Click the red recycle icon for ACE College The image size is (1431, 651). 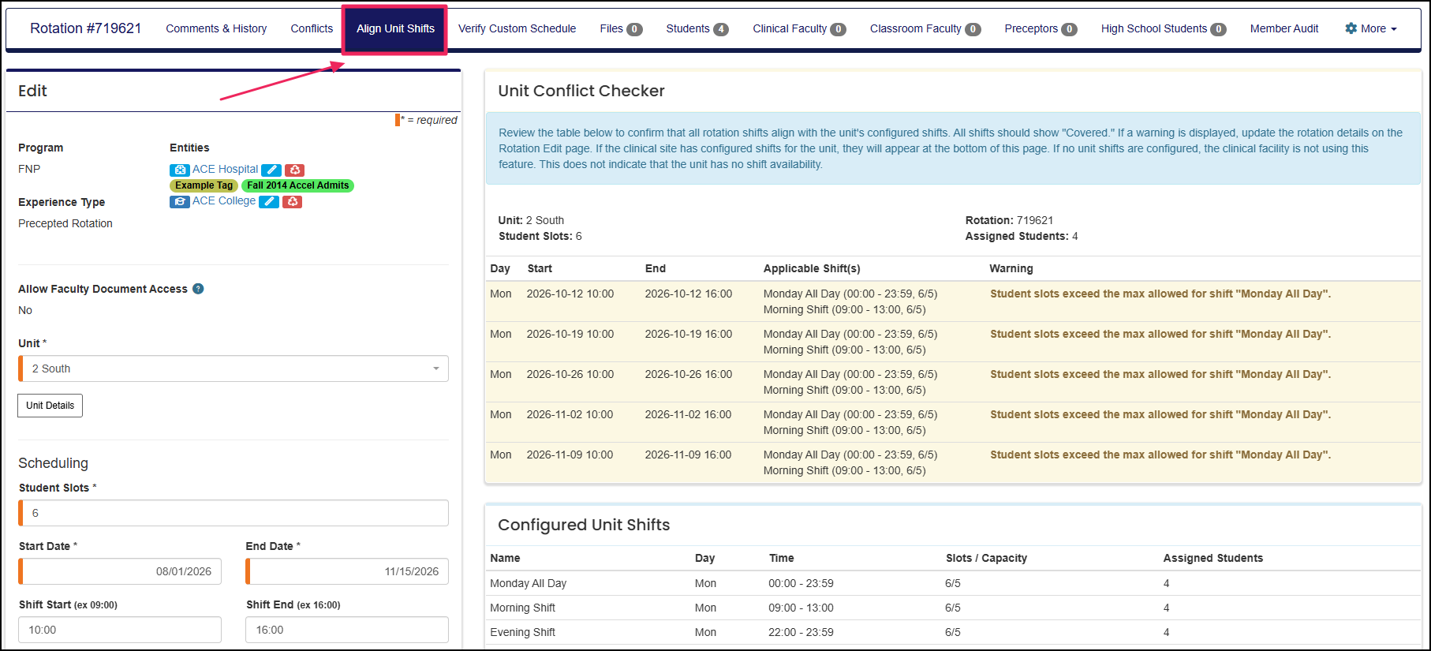coord(292,201)
